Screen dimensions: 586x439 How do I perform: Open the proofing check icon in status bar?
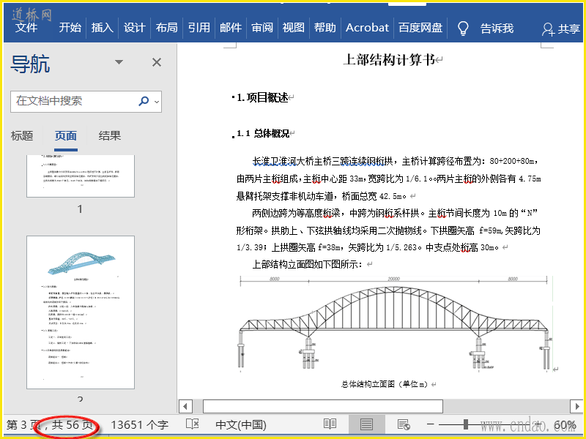pyautogui.click(x=192, y=424)
